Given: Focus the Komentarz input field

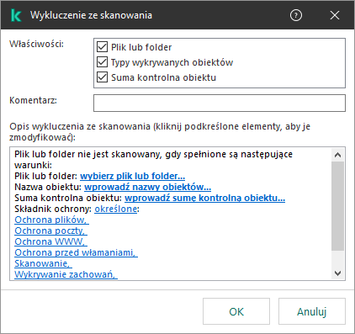Looking at the screenshot, I should 220,103.
